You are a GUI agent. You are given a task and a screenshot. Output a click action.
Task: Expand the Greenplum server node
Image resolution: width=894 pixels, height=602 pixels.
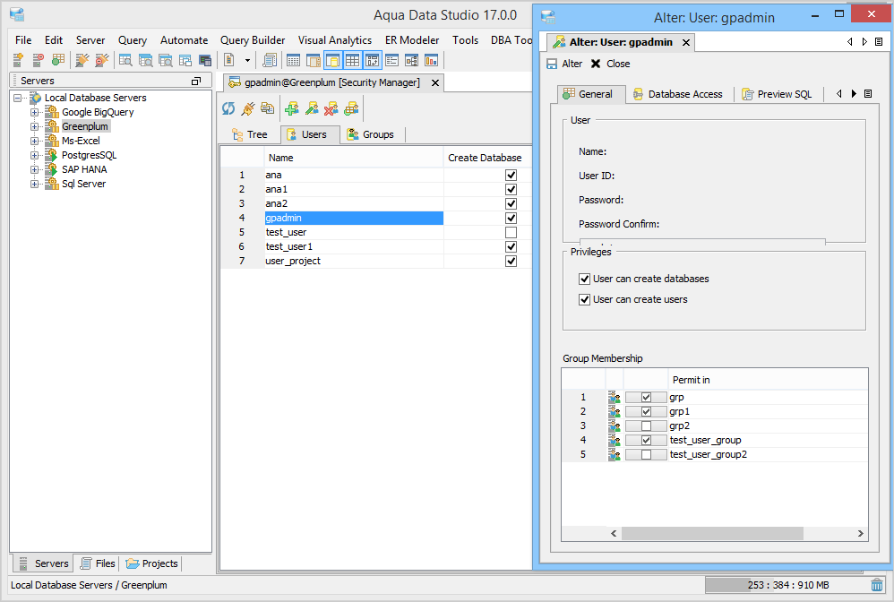[x=34, y=126]
